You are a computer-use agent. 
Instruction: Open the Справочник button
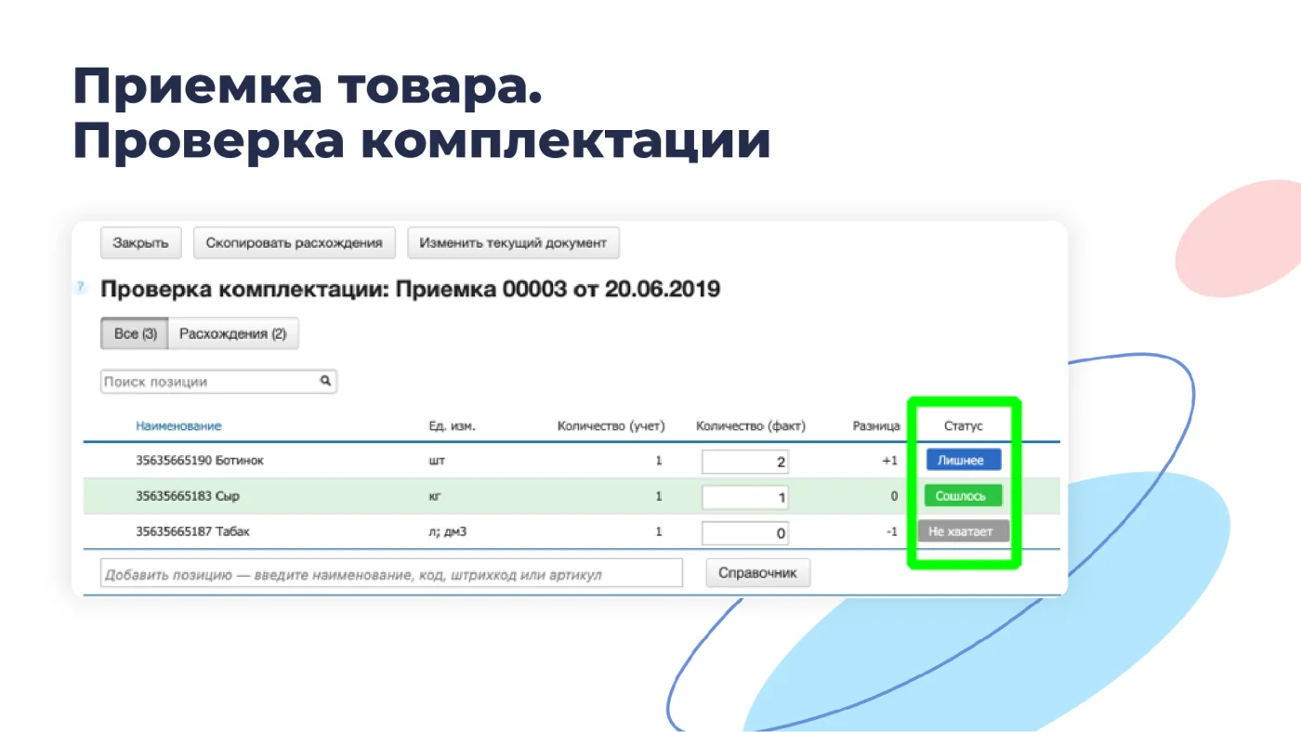(758, 572)
